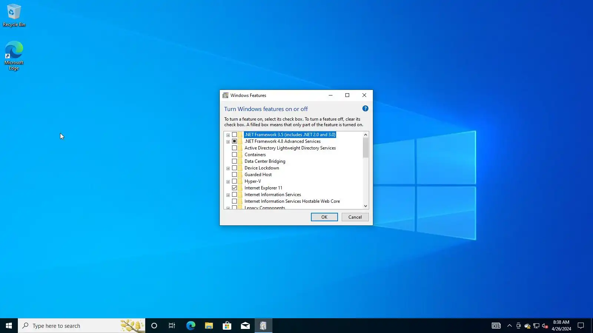Click the features list scroll-up arrow
This screenshot has height=333, width=593.
[365, 135]
